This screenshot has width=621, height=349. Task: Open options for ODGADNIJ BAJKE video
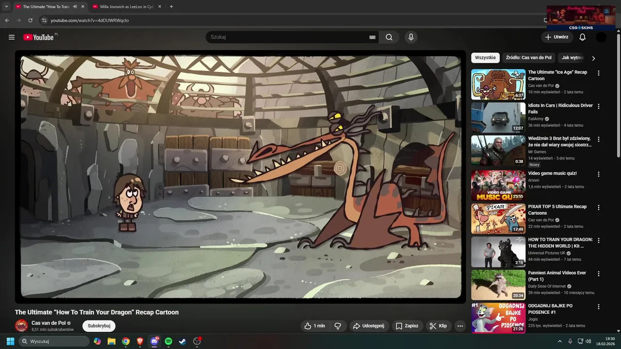click(598, 307)
